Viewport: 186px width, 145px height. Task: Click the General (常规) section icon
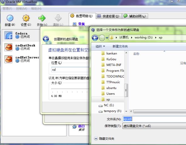tap(75, 24)
